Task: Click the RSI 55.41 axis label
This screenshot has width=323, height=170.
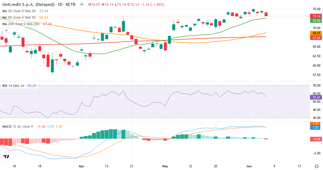Action: (316, 97)
